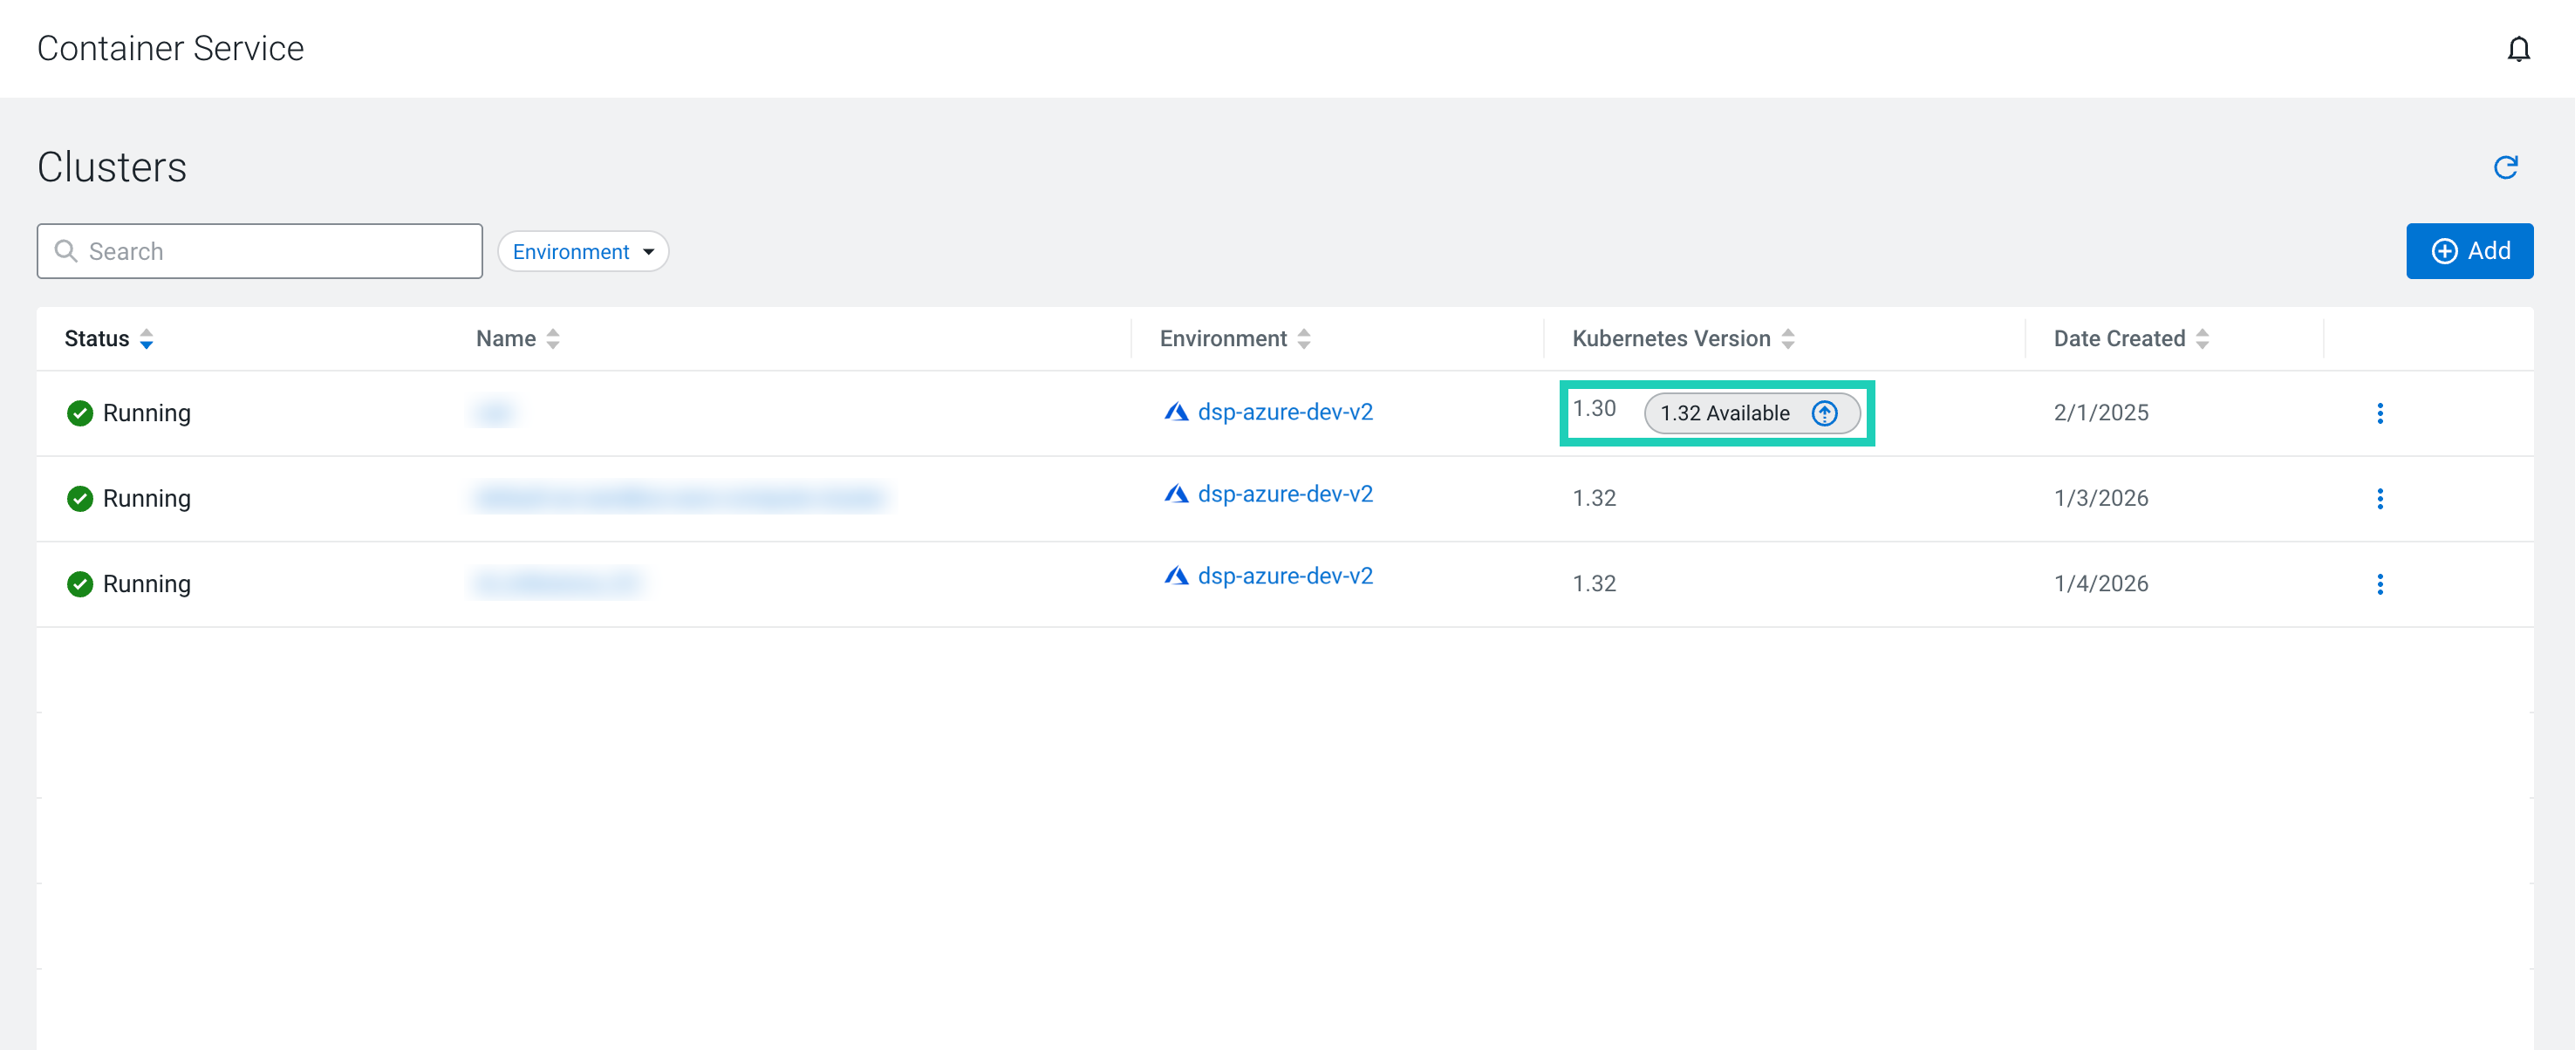This screenshot has height=1050, width=2575.
Task: Refresh the clusters list
Action: coord(2505,167)
